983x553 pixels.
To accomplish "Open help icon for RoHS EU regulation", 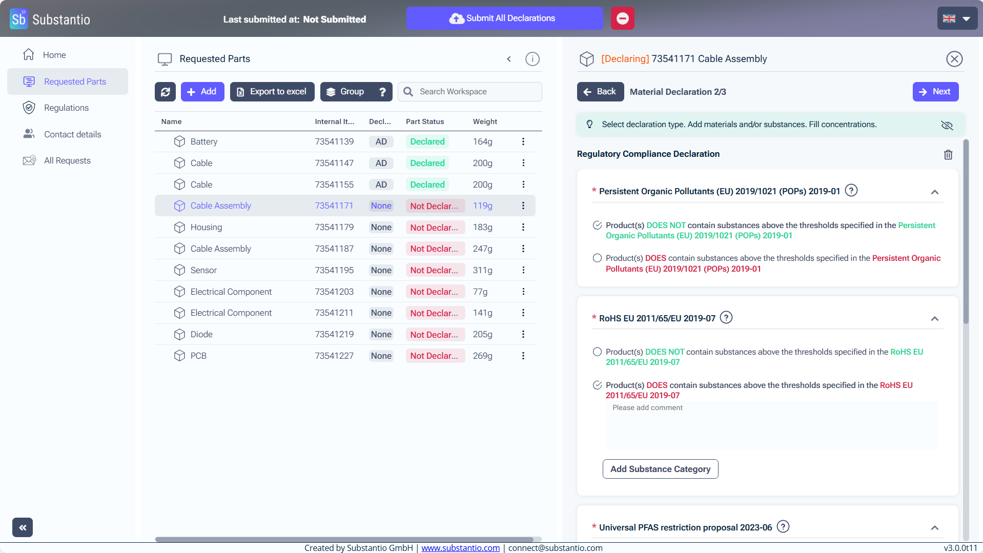I will tap(726, 318).
